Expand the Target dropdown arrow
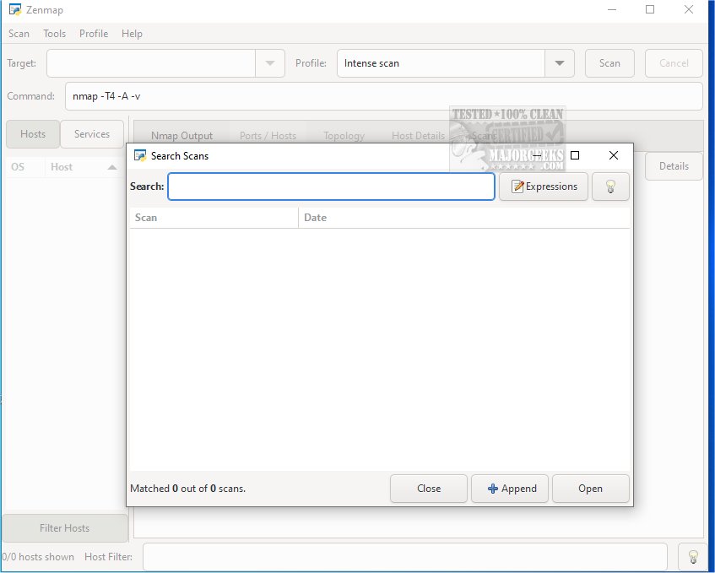 pyautogui.click(x=270, y=63)
